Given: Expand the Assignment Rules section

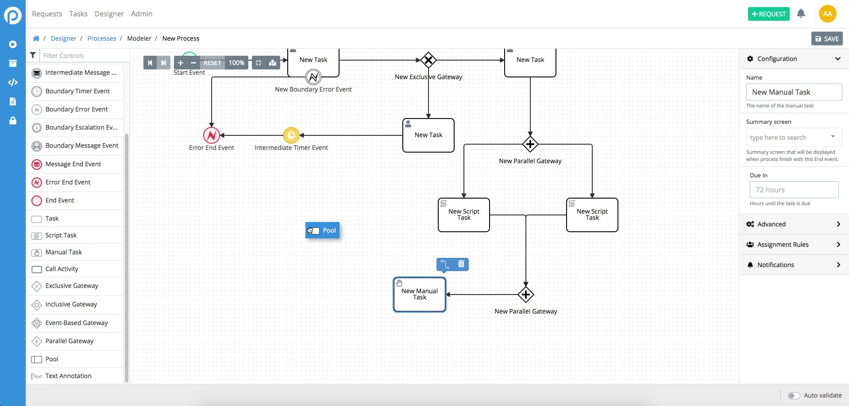Looking at the screenshot, I should tap(794, 244).
